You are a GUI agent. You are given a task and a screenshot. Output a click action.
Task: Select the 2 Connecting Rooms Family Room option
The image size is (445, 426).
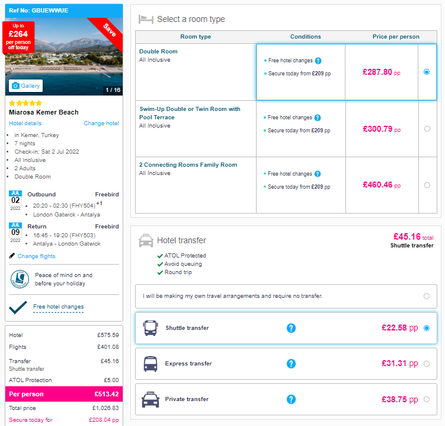[427, 185]
